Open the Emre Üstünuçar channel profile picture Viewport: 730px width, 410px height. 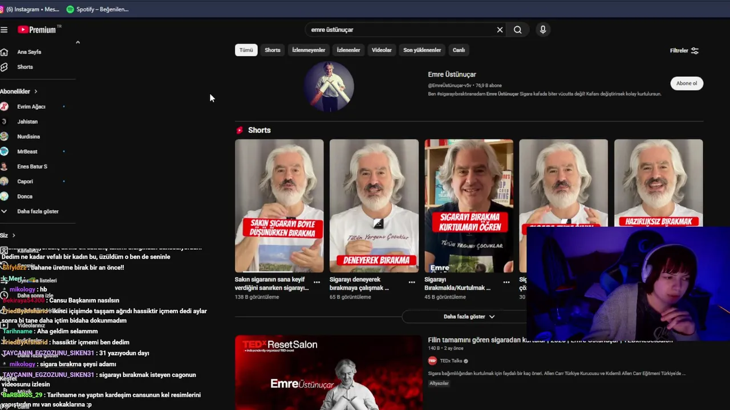328,86
